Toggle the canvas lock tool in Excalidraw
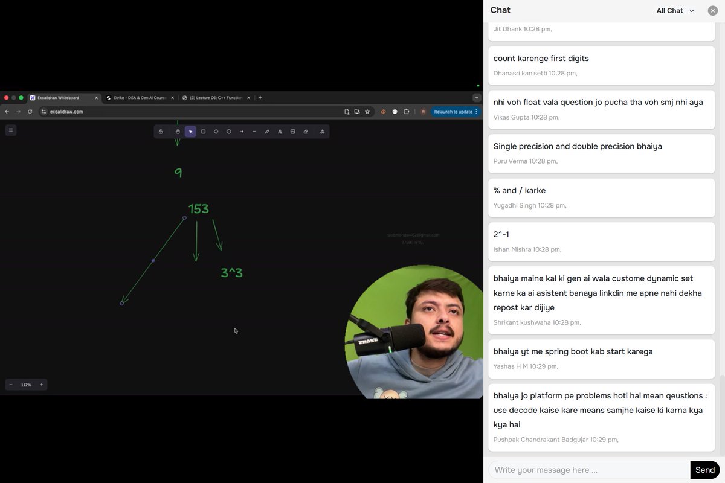The width and height of the screenshot is (725, 483). [x=161, y=132]
